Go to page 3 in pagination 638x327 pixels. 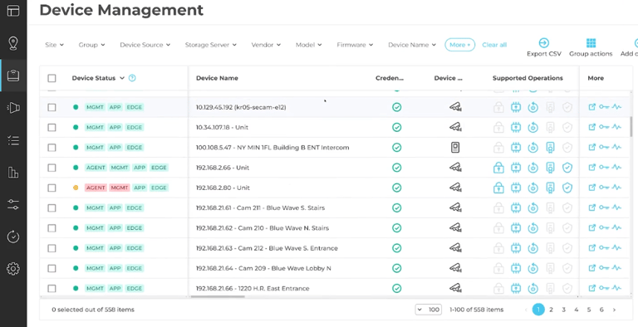point(563,310)
